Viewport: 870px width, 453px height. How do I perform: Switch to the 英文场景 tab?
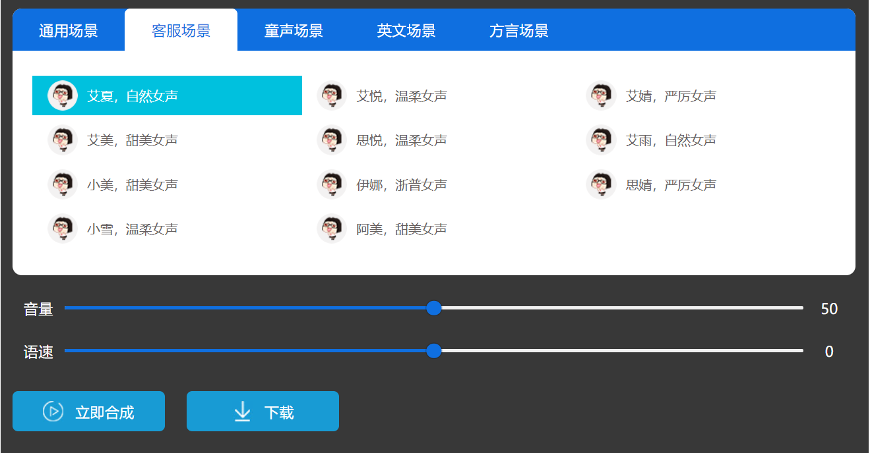(406, 30)
